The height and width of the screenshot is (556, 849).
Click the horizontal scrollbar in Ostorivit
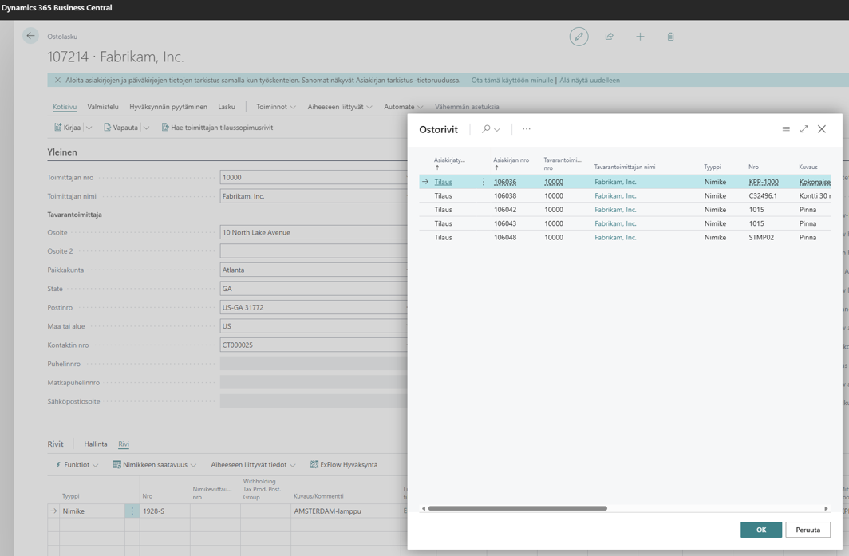pyautogui.click(x=517, y=508)
